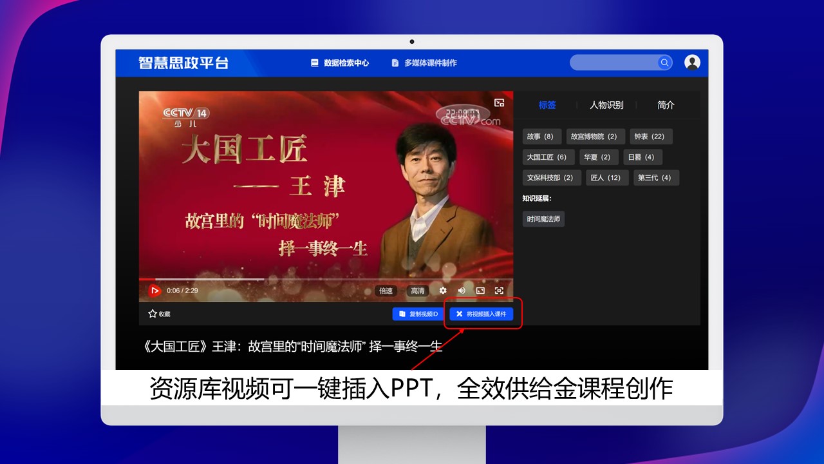
Task: Click the 将视频插入课件 button
Action: (x=482, y=314)
